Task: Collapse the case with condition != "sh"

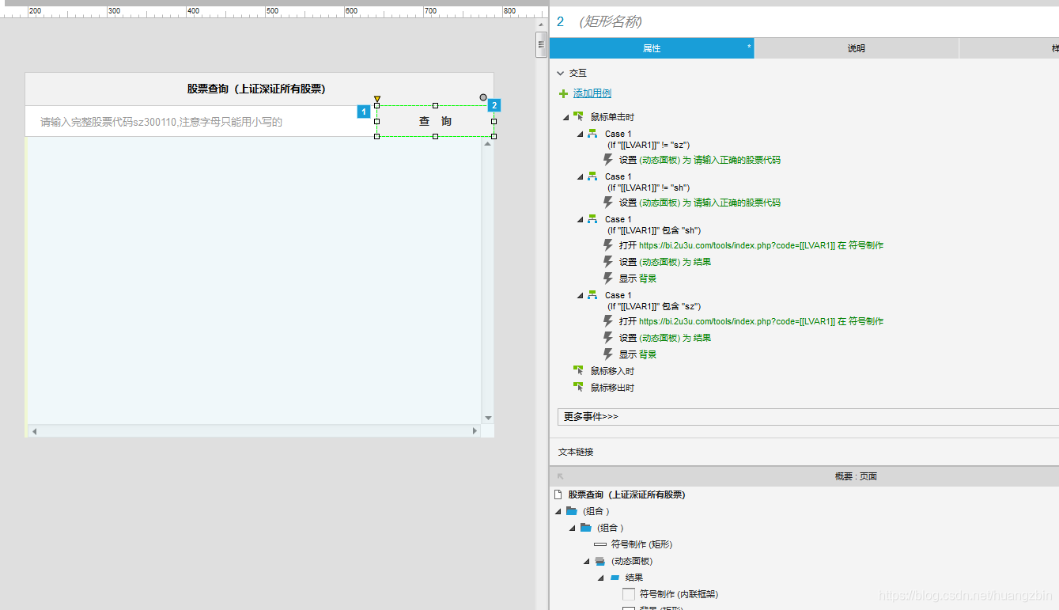Action: (580, 176)
